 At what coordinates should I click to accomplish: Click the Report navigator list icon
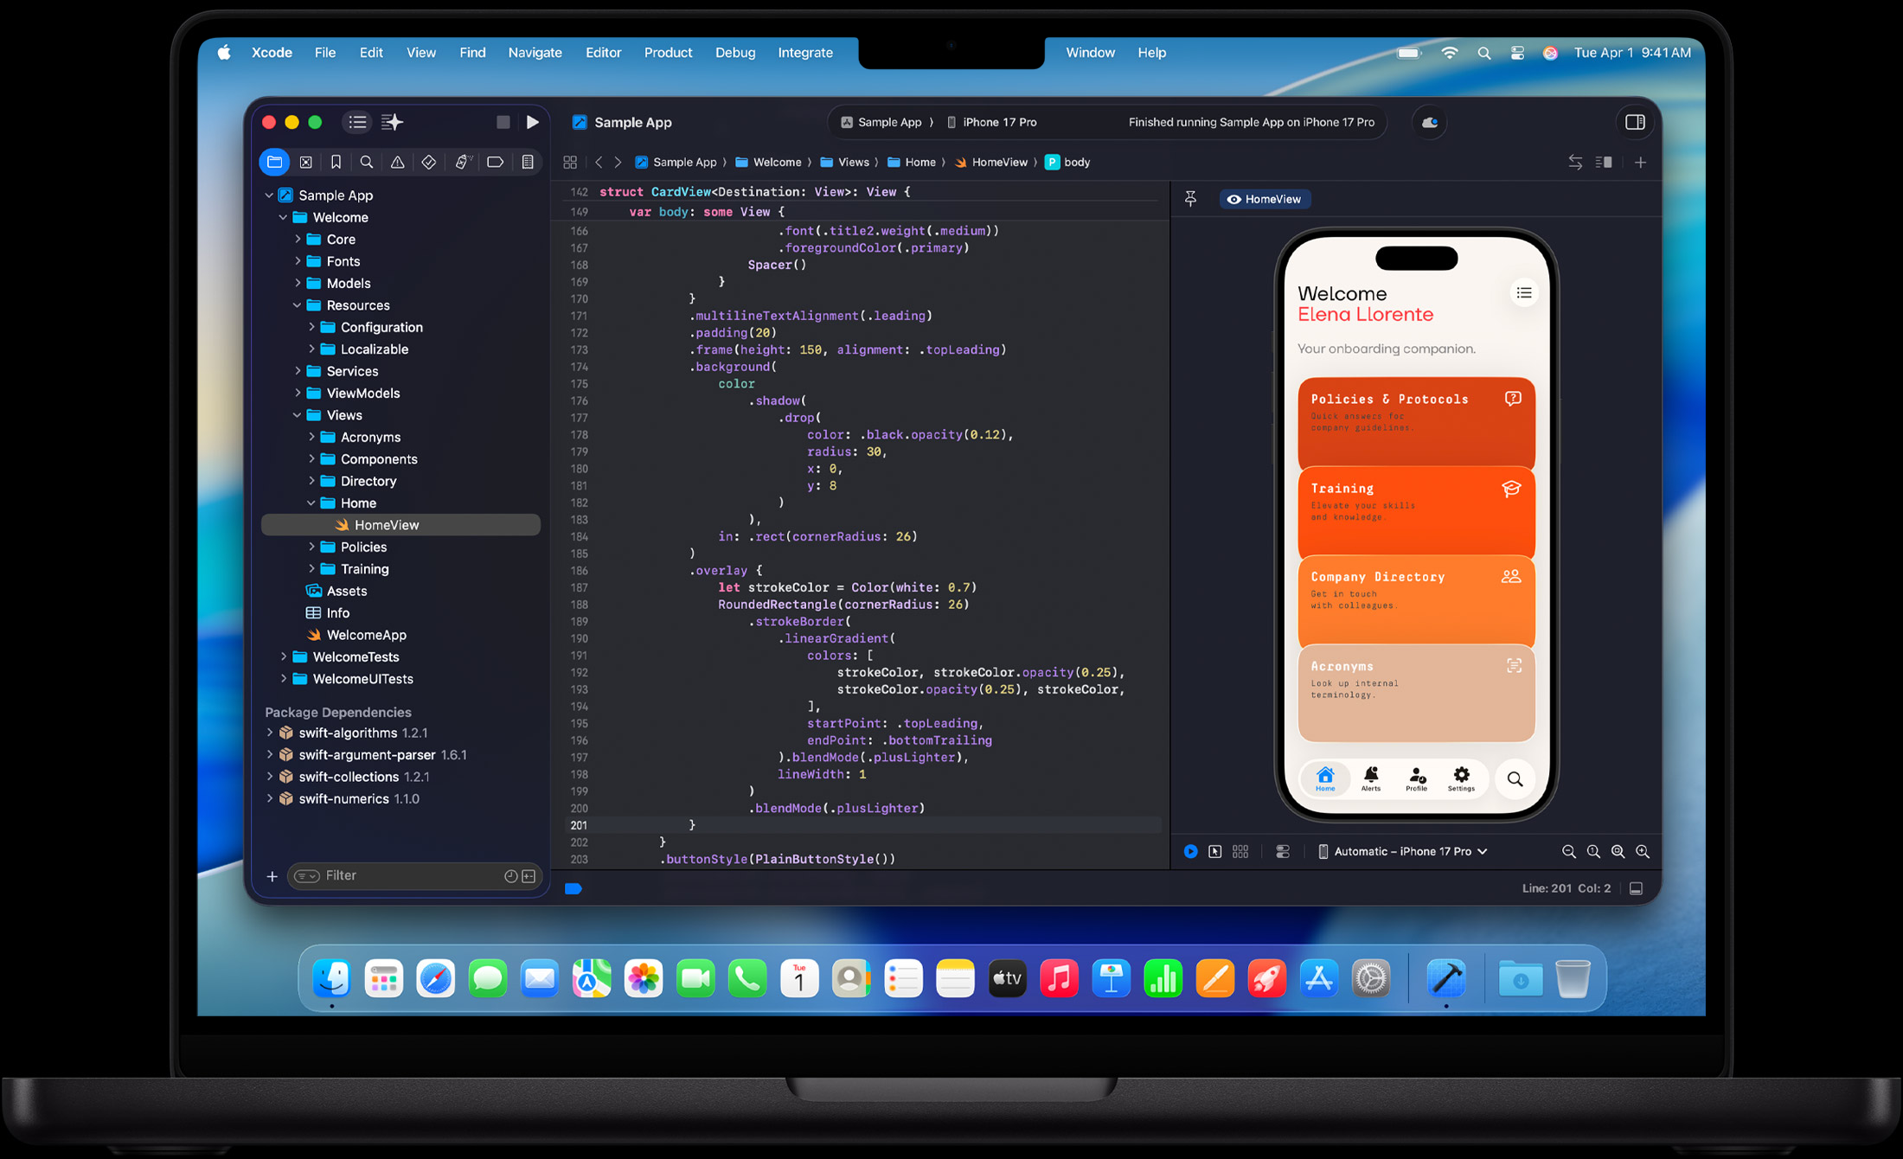coord(528,162)
